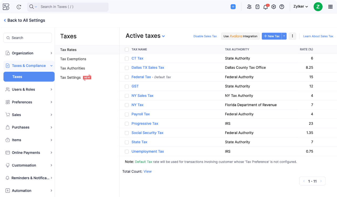This screenshot has width=337, height=197.
Task: Open the settings gear icon
Action: [x=274, y=7]
